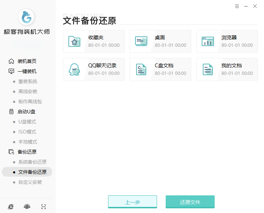Open 自定义安装 from the sidebar
264x213 pixels.
(x=30, y=182)
